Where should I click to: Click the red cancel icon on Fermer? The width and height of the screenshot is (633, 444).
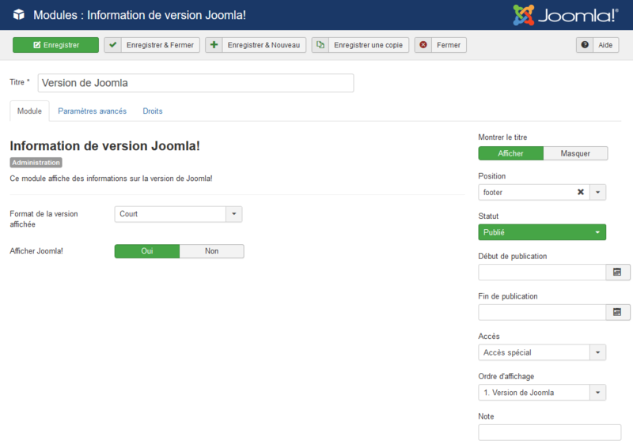[x=423, y=45]
